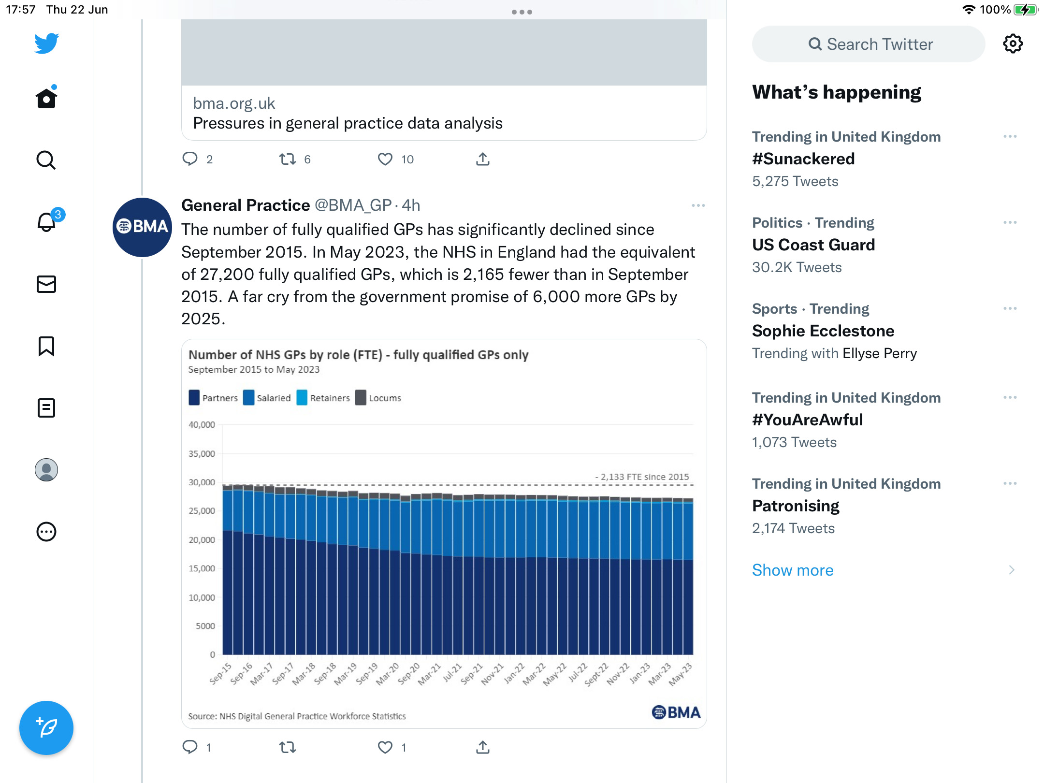Open more options for US Coast Guard trend
1044x783 pixels.
tap(1010, 223)
